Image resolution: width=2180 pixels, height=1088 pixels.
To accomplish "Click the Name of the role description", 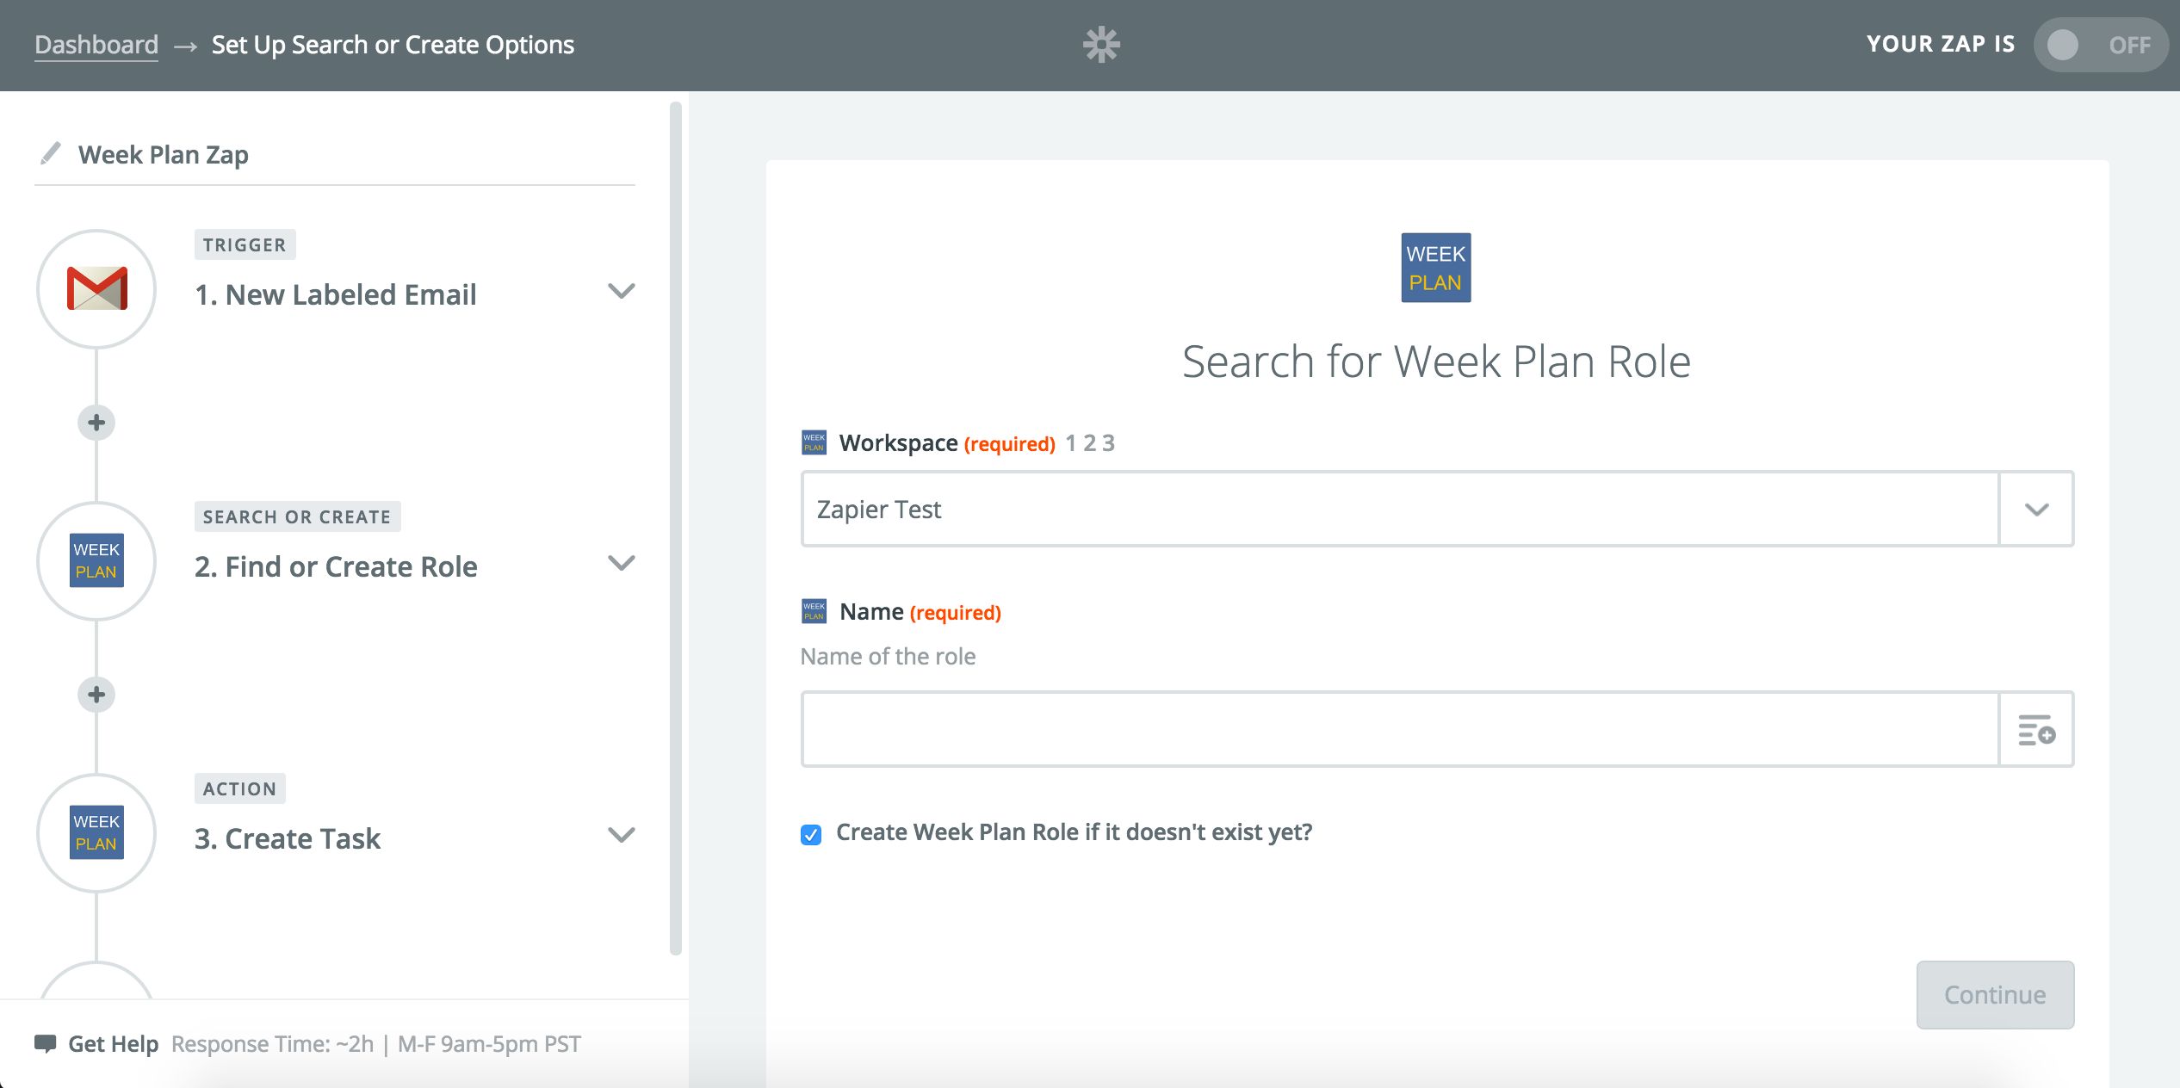I will (x=888, y=657).
